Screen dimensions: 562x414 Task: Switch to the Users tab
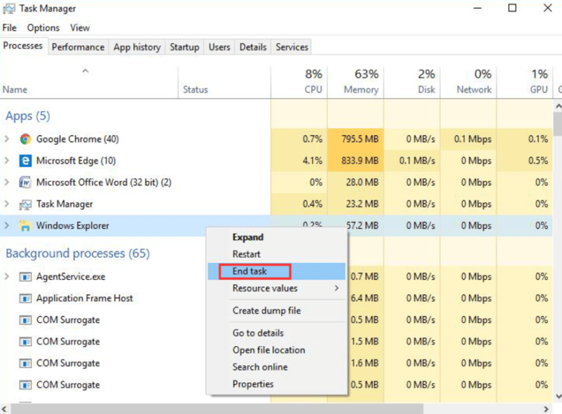[219, 47]
